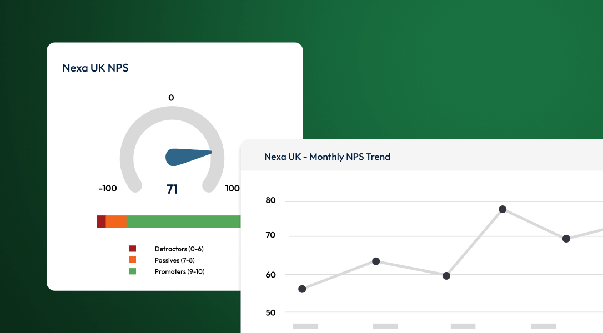The width and height of the screenshot is (603, 333).
Task: Click the orange Passives legend swatch
Action: (x=133, y=260)
